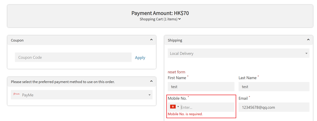Screen dimensions: 317x121
Task: Open the Hong Kong flag country selector
Action: (x=175, y=107)
